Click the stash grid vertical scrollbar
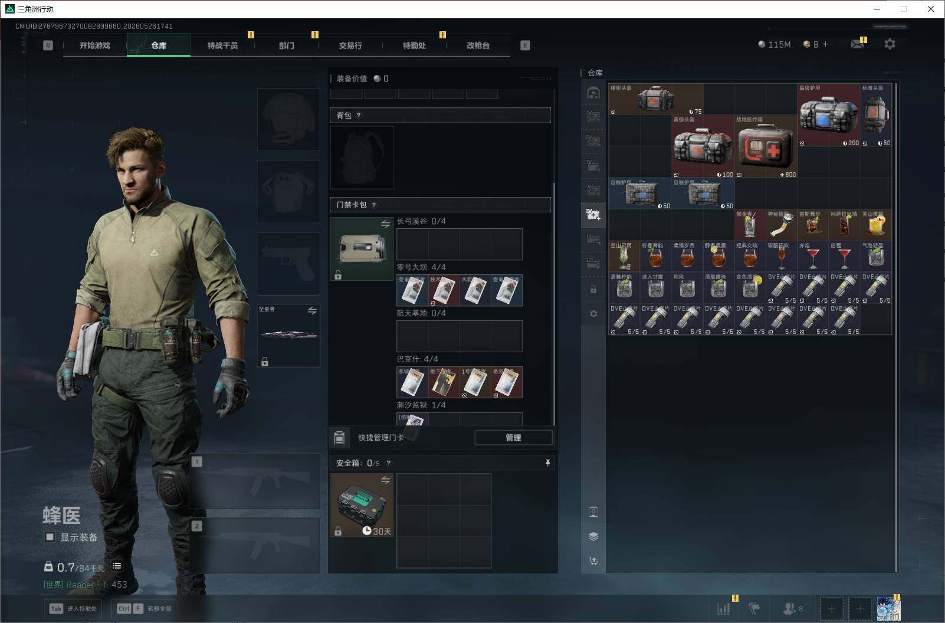The width and height of the screenshot is (945, 623). click(x=897, y=327)
